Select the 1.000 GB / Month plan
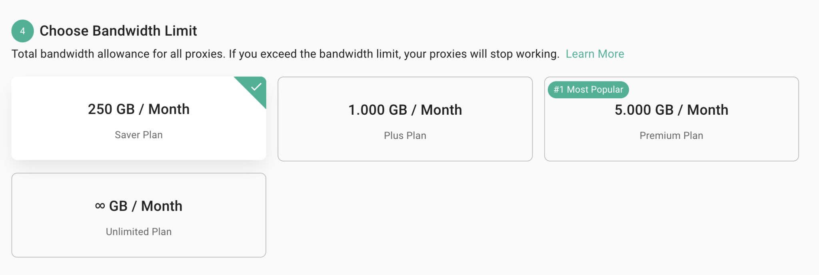This screenshot has width=819, height=275. click(405, 119)
